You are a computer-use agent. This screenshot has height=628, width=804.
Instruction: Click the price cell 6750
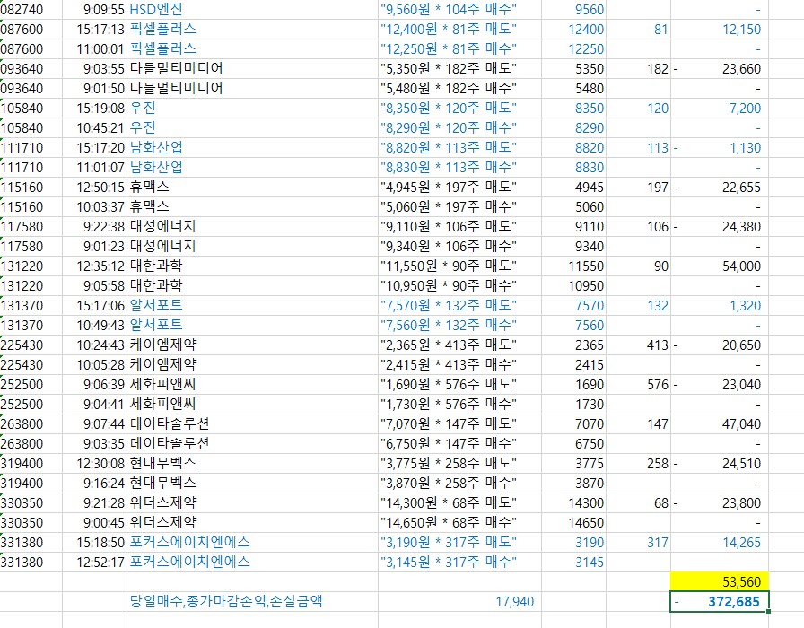(573, 444)
